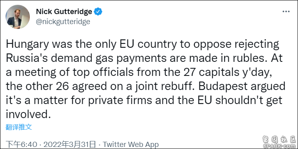This screenshot has height=149, width=298.
Task: Open the Twitter Web App source link
Action: click(131, 145)
